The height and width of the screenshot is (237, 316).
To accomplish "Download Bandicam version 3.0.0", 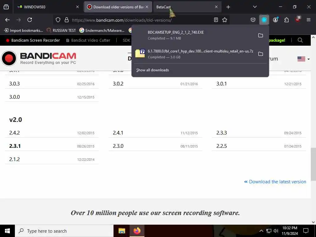I will pyautogui.click(x=15, y=97).
